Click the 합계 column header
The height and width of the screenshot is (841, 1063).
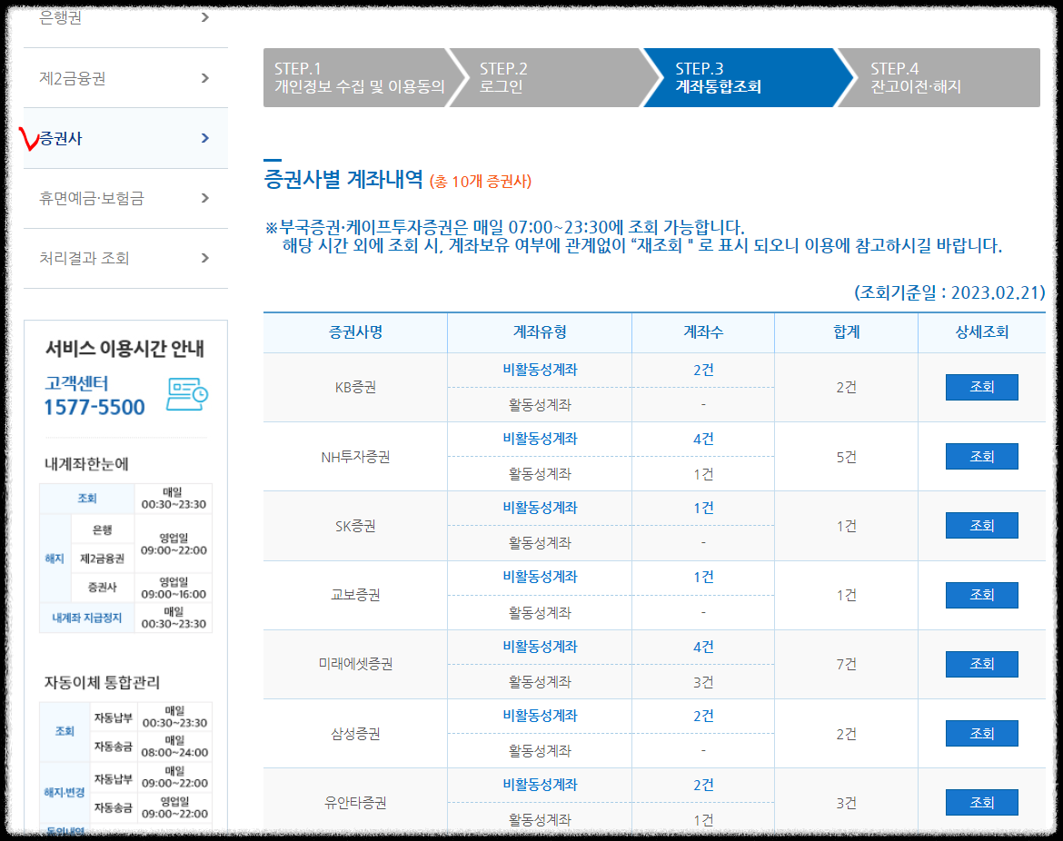pyautogui.click(x=846, y=332)
